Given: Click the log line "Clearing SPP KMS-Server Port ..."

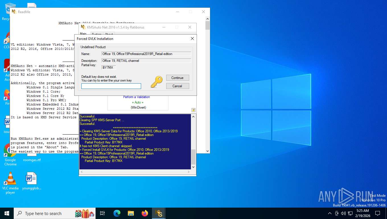Looking at the screenshot, I should click(x=102, y=120).
